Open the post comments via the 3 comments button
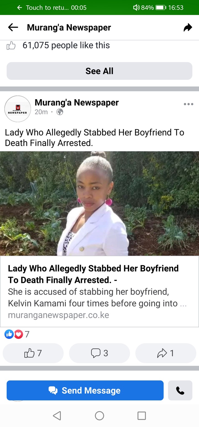The height and width of the screenshot is (427, 199). point(99,353)
